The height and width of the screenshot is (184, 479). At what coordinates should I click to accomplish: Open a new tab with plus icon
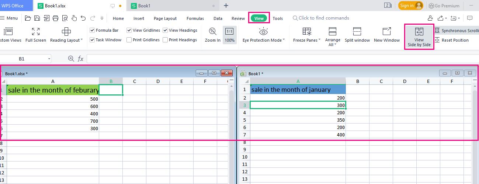226,6
